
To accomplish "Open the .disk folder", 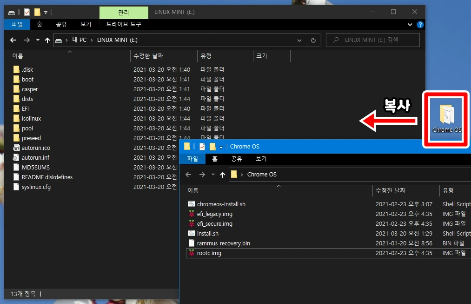I will click(27, 69).
